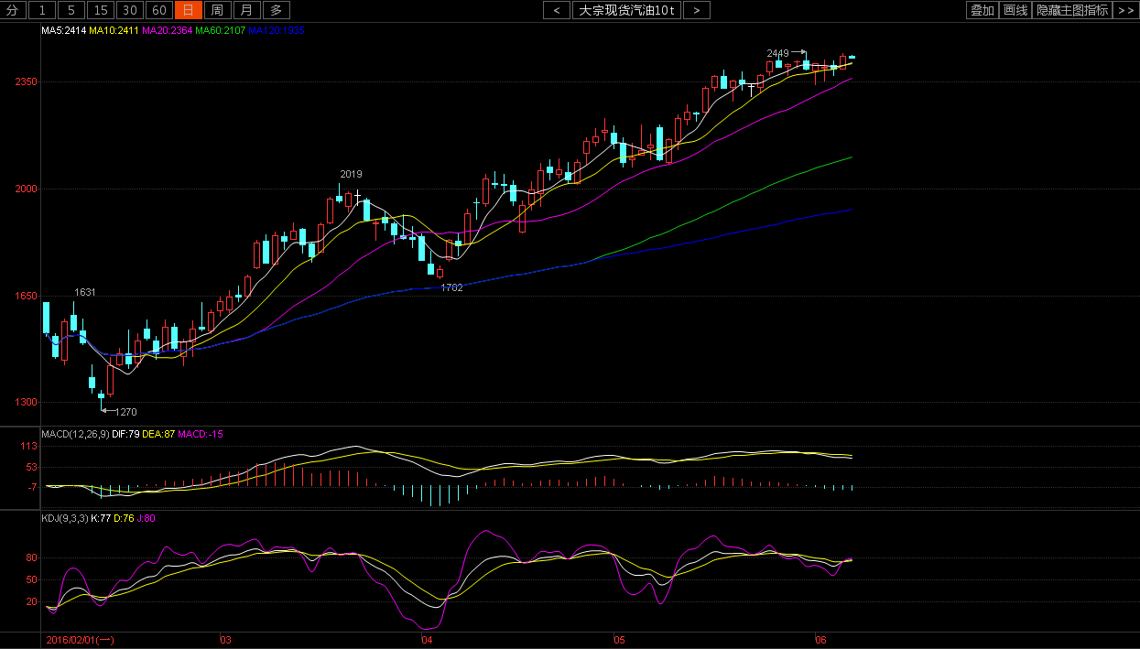
Task: Open the 多 (multi-period) tab
Action: 277,10
